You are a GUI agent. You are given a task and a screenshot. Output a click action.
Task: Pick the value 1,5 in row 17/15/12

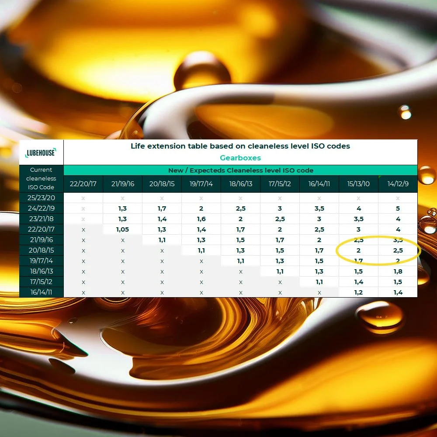tap(398, 282)
